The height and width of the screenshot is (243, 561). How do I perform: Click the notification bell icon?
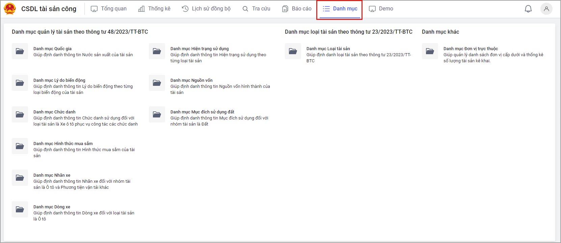pos(528,9)
